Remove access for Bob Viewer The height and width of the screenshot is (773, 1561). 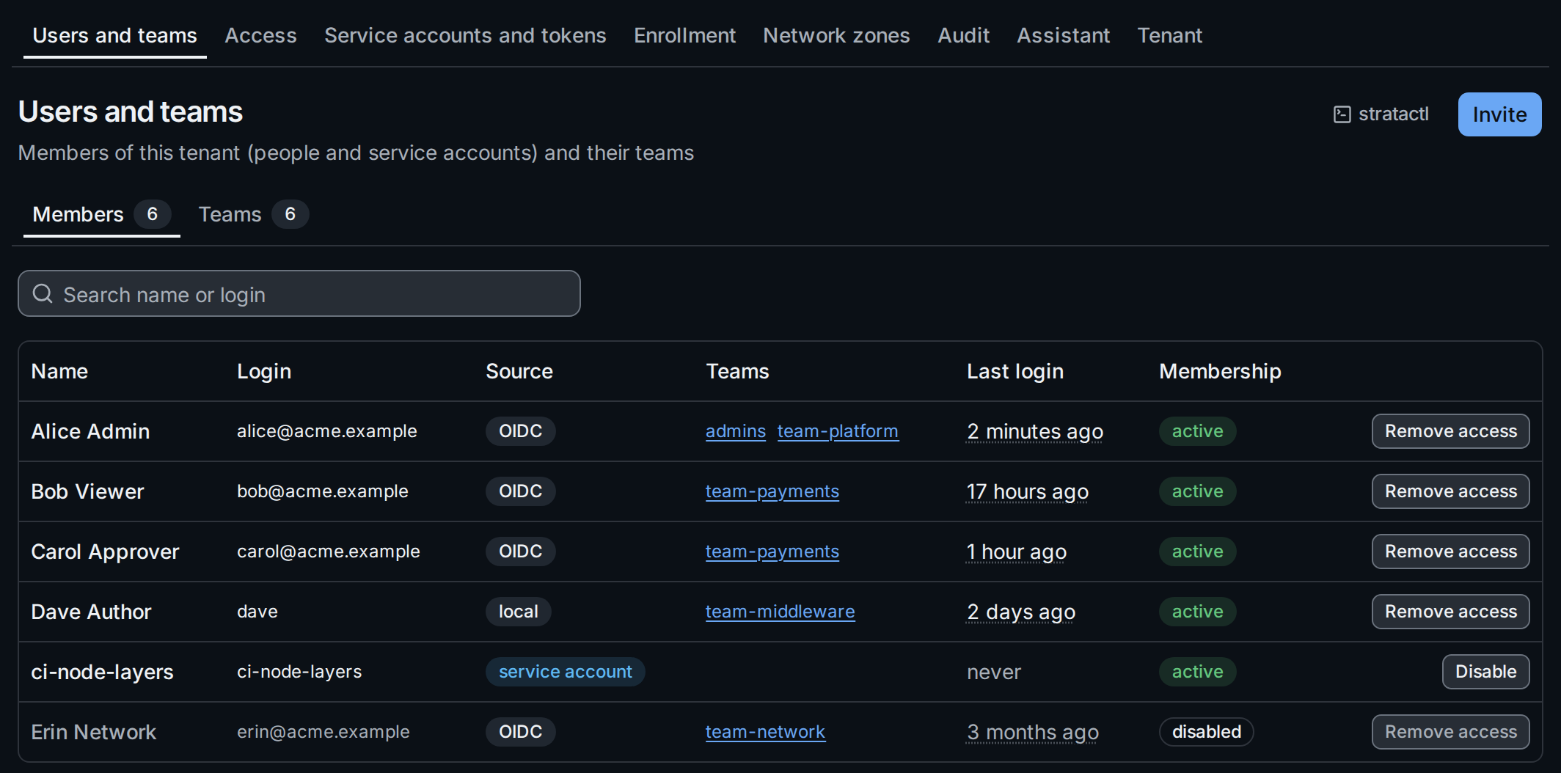tap(1450, 491)
